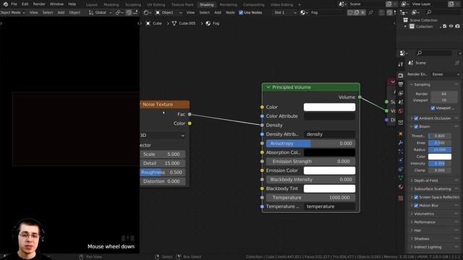The width and height of the screenshot is (463, 260).
Task: Click the Unlink material X icon
Action: [x=363, y=13]
